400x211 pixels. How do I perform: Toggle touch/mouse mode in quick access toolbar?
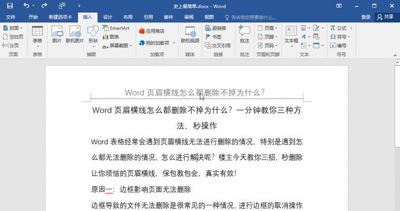[62, 6]
